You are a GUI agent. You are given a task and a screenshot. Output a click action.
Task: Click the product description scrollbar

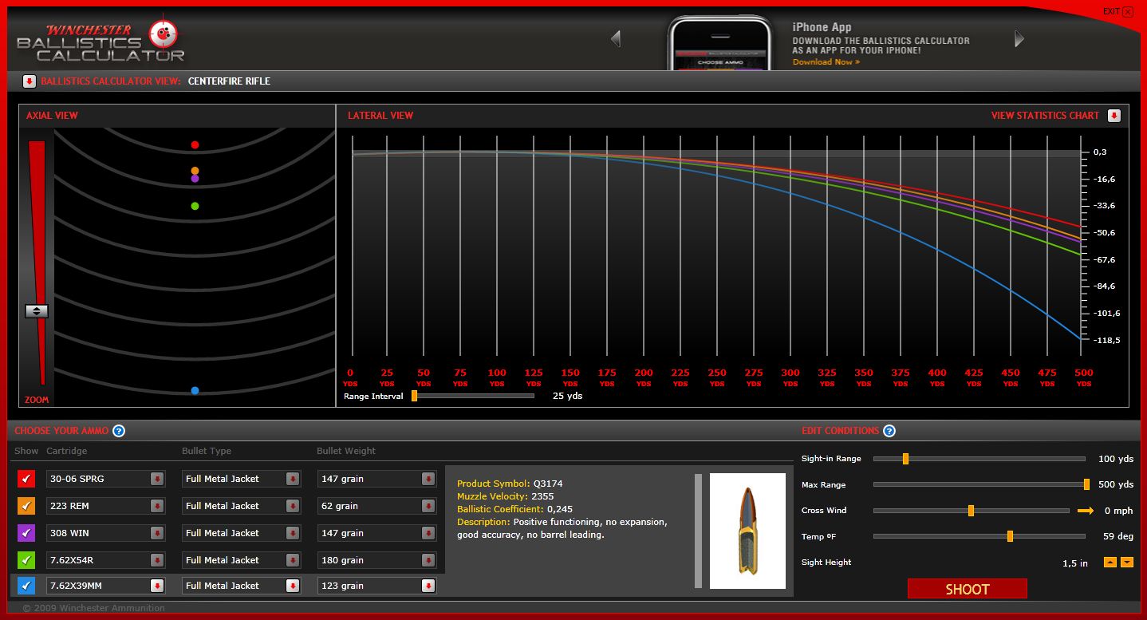tap(699, 531)
